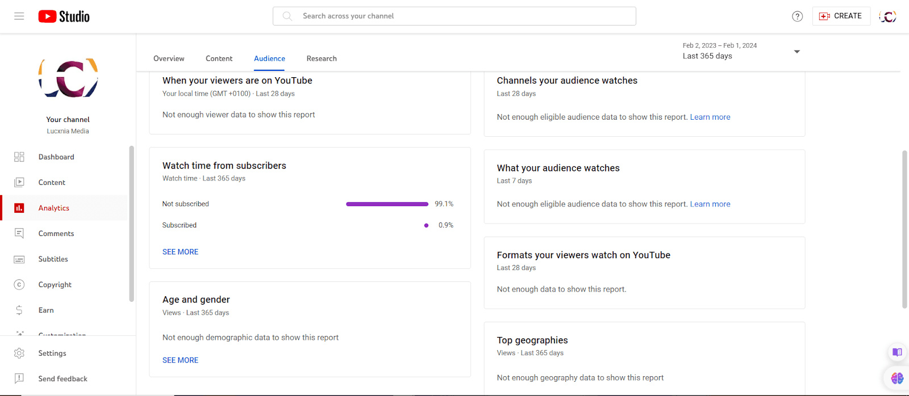Click the Watch time from subscribers heading
The width and height of the screenshot is (909, 396).
(x=224, y=166)
